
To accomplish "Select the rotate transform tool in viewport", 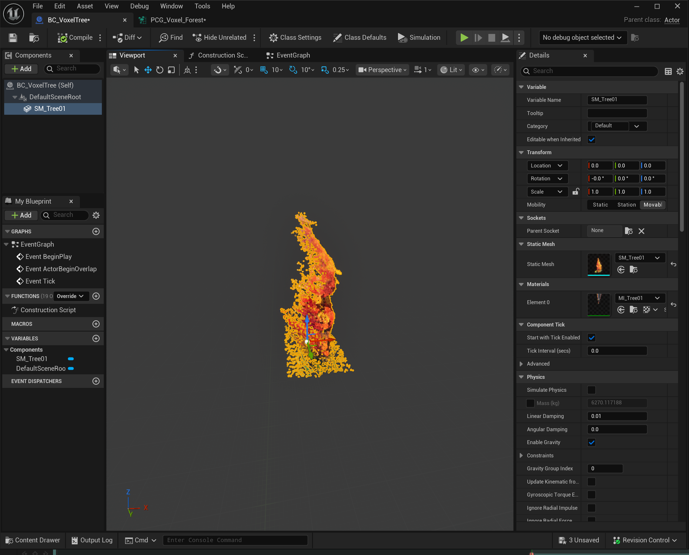I will (x=160, y=70).
